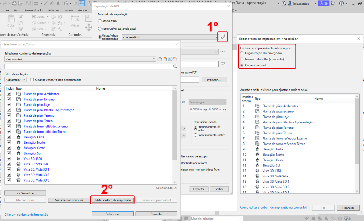
Task: Open the Sistemas ribbon tab
Action: [53, 10]
